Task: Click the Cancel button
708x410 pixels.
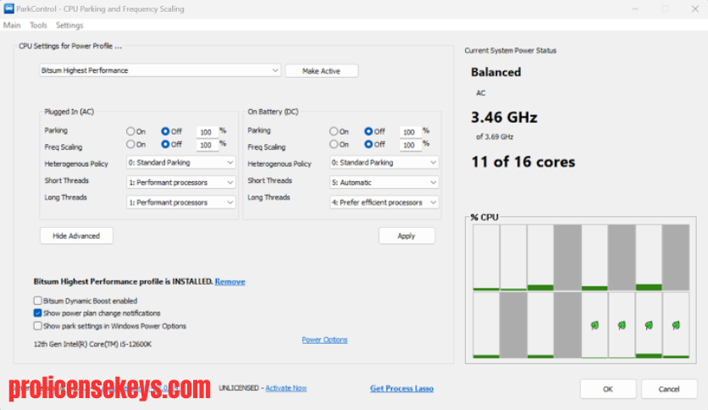Action: (669, 389)
